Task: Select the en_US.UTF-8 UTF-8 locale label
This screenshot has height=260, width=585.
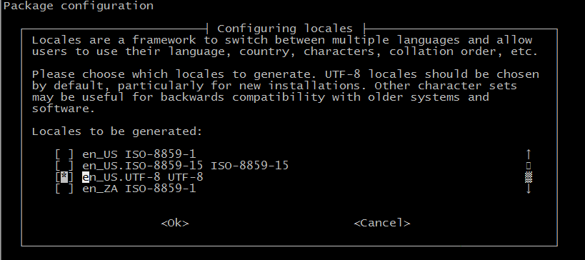Action: [143, 177]
